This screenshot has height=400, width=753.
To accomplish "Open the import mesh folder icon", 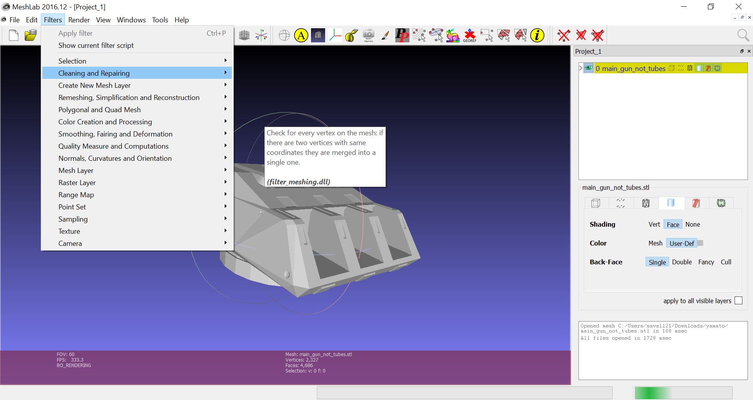I will [31, 36].
